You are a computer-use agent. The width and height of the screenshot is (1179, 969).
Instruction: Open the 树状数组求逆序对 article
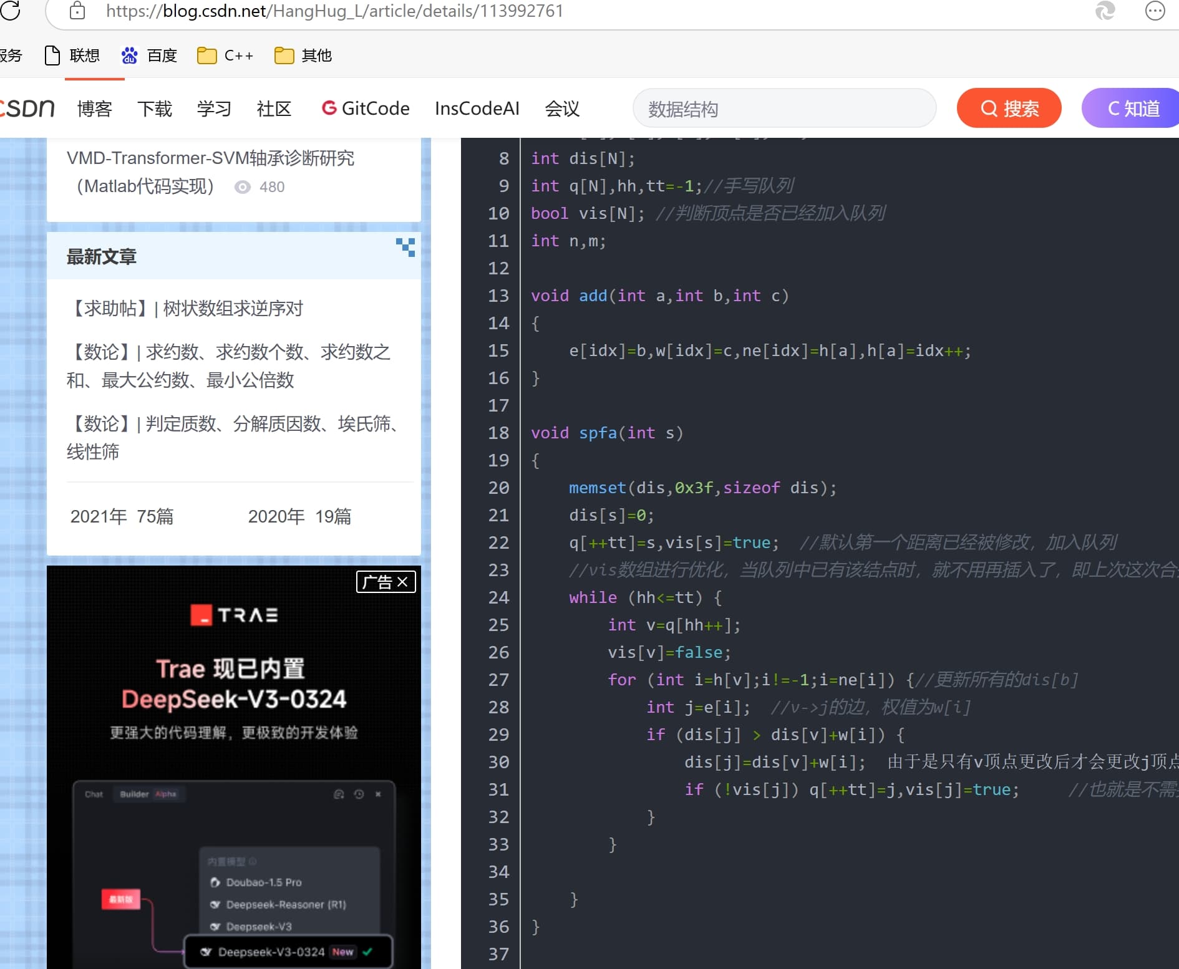(187, 308)
